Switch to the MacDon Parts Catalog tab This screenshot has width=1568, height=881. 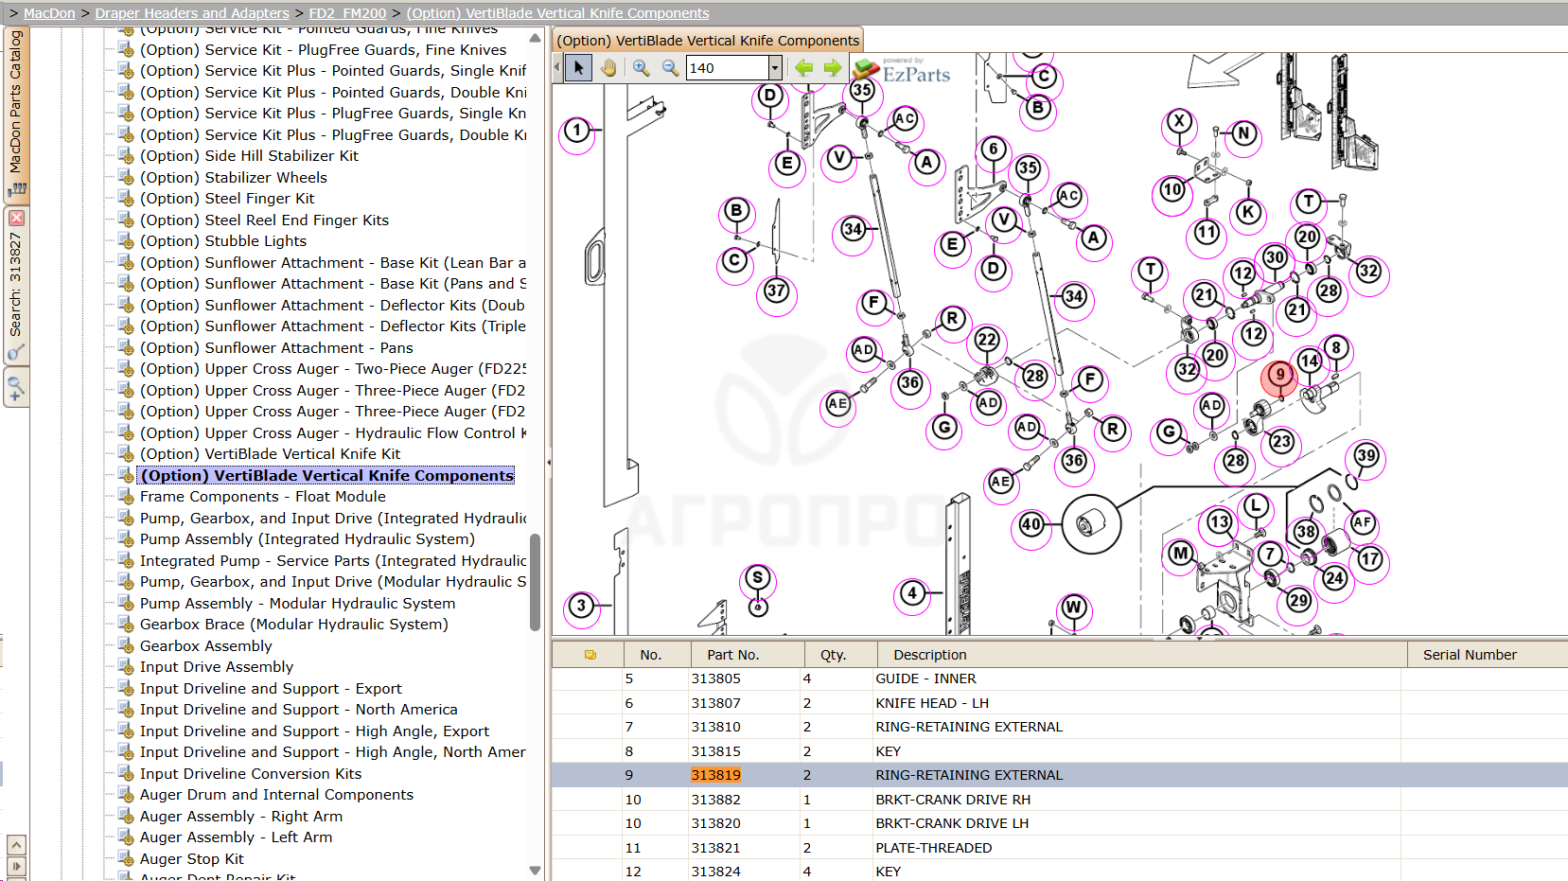pos(16,114)
